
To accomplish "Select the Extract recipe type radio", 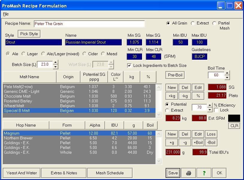I will tap(193, 23).
